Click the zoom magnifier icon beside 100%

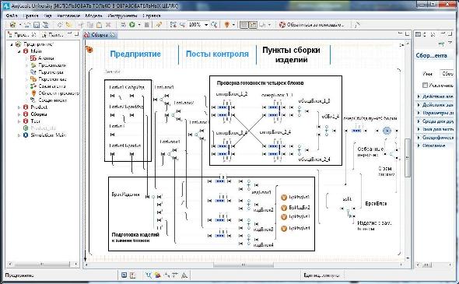[214, 25]
